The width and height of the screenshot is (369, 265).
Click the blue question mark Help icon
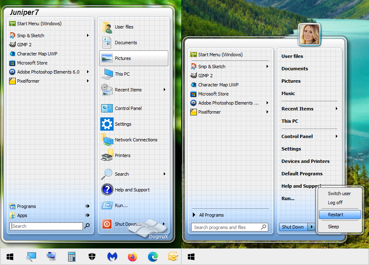click(107, 190)
